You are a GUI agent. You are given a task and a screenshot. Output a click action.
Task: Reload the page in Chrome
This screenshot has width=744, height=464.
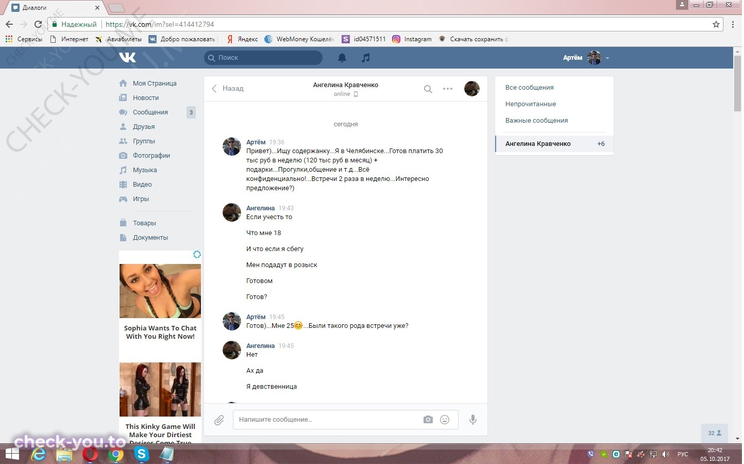pos(38,24)
